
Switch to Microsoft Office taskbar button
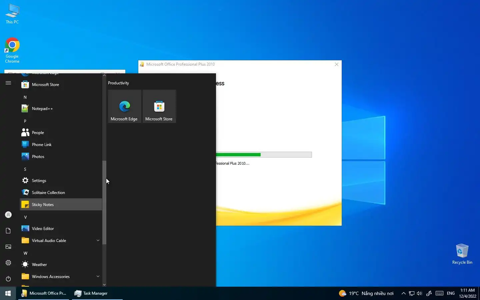[44, 293]
